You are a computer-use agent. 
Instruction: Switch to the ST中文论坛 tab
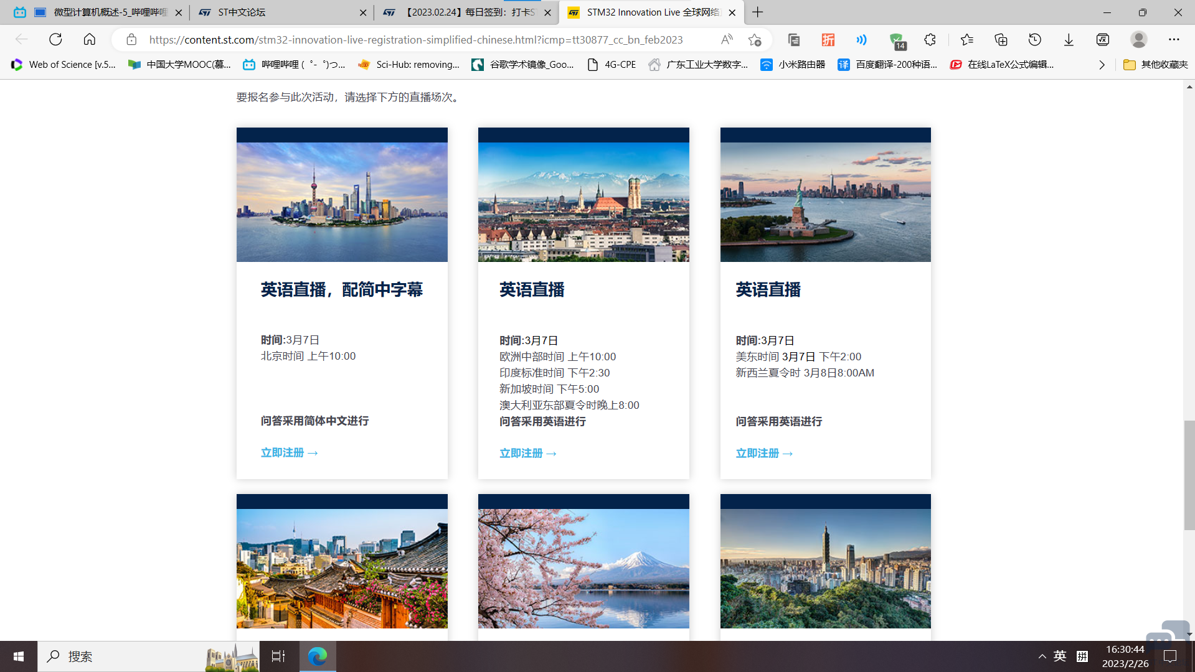tap(280, 12)
